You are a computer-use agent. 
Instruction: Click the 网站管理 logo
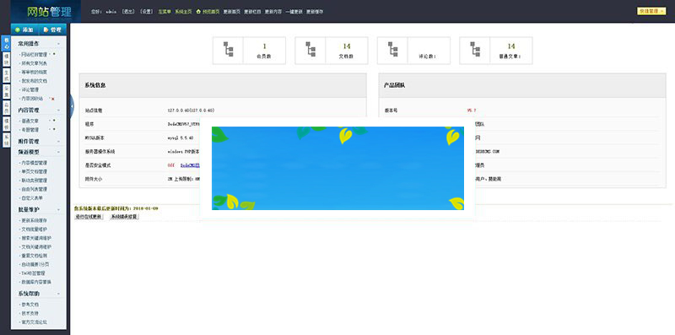pyautogui.click(x=49, y=12)
